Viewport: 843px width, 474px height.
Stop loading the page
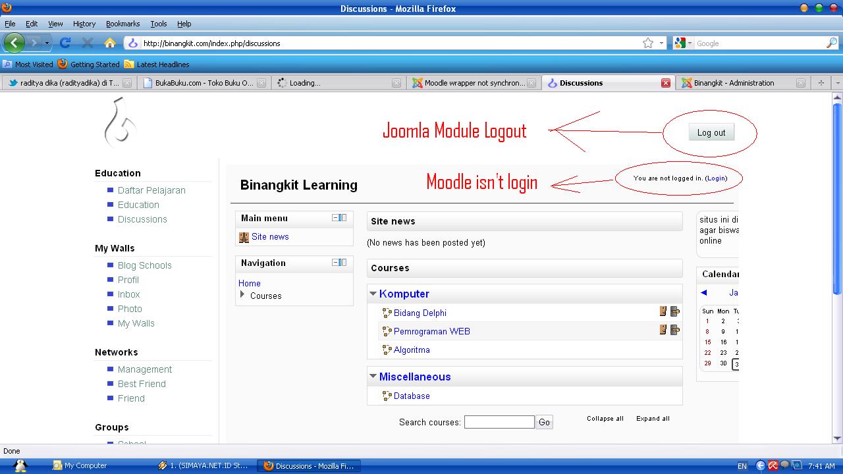point(87,43)
